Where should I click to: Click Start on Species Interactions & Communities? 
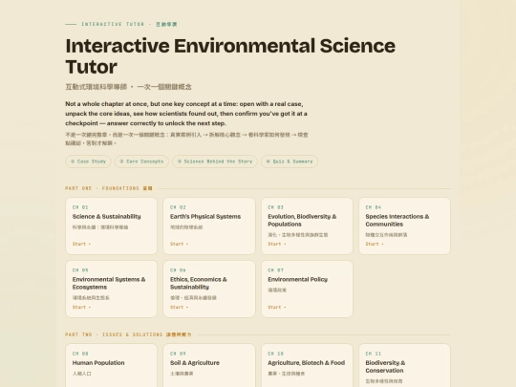click(375, 244)
